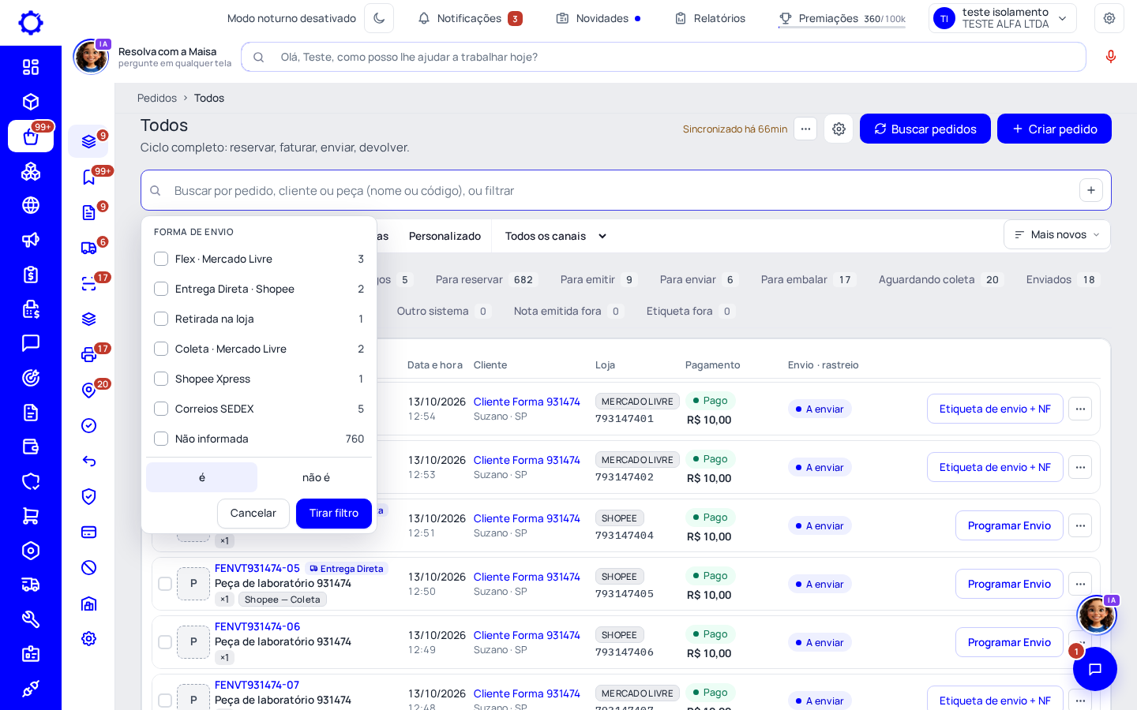This screenshot has width=1137, height=710.
Task: Select the 'é' filter condition
Action: click(202, 477)
